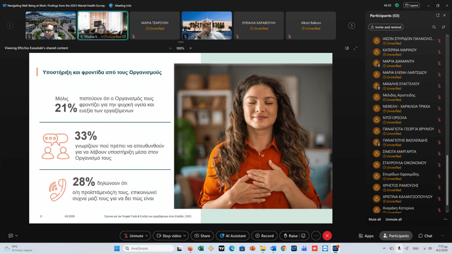This screenshot has height=254, width=452.
Task: Pop out the Participants panel
Action: [437, 15]
